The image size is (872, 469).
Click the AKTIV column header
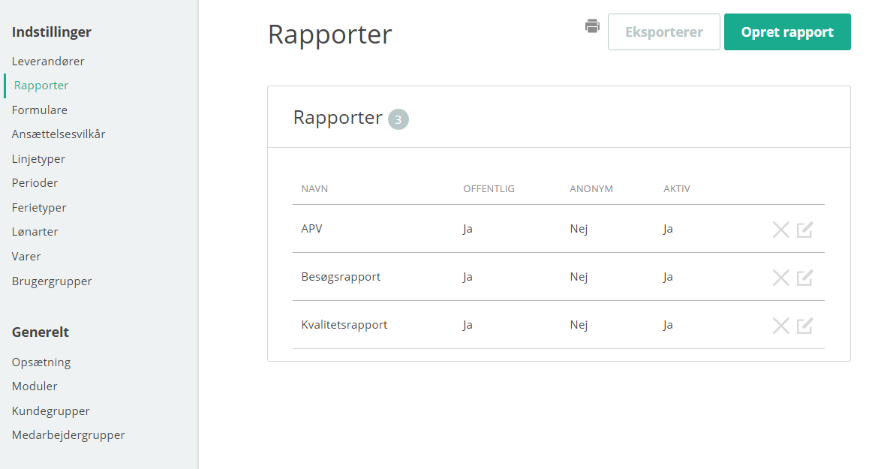click(677, 189)
